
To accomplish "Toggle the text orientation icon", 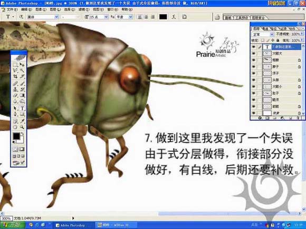I will coord(21,17).
